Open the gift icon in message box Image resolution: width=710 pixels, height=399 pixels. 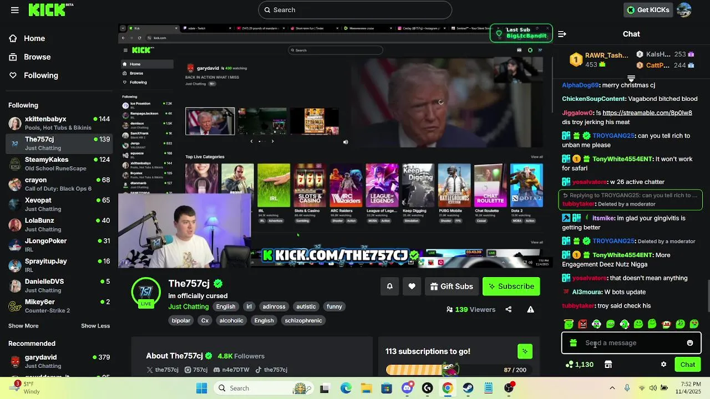(x=574, y=343)
